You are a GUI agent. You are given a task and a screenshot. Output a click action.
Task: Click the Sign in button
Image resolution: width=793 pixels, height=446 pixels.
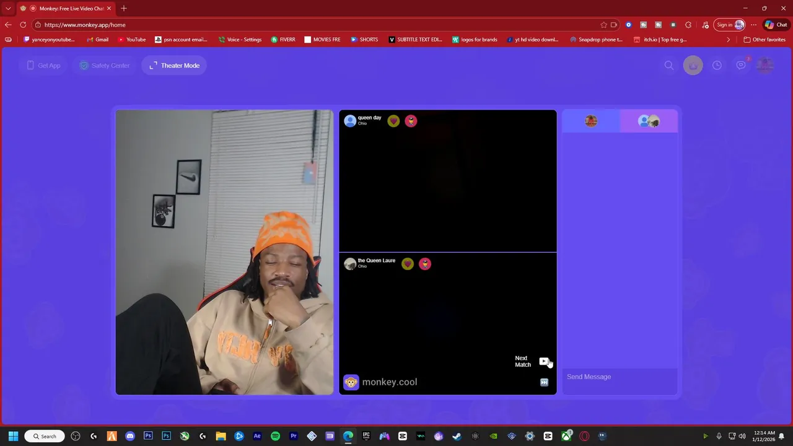tap(730, 25)
